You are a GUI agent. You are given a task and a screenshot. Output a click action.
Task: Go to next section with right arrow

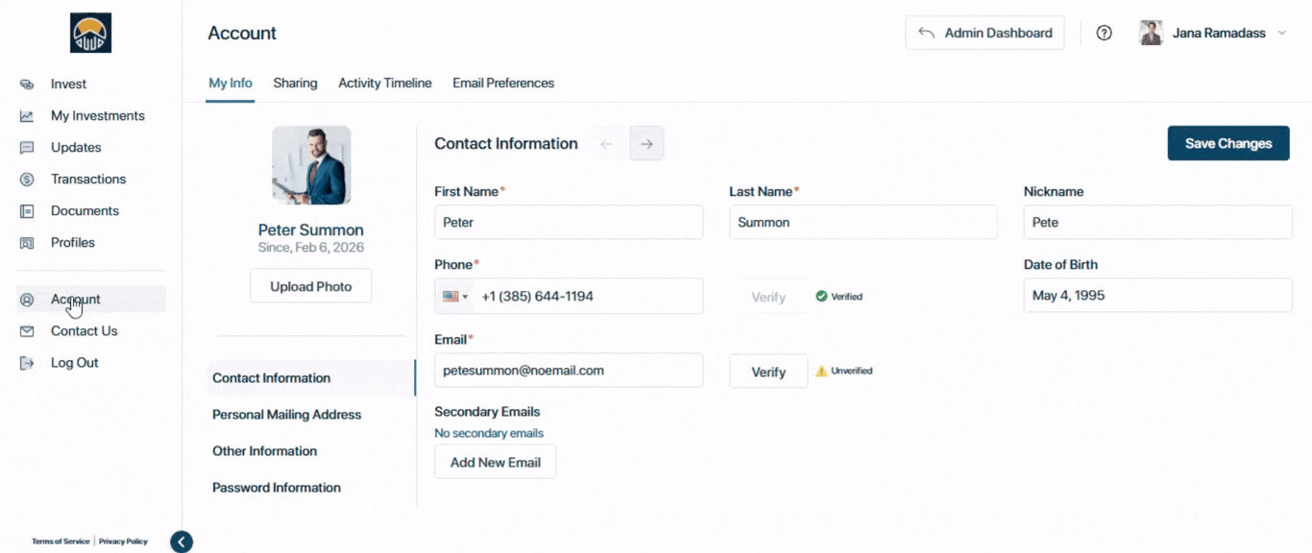(646, 144)
